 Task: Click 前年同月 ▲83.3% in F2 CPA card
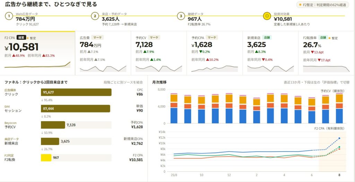tap(41, 56)
